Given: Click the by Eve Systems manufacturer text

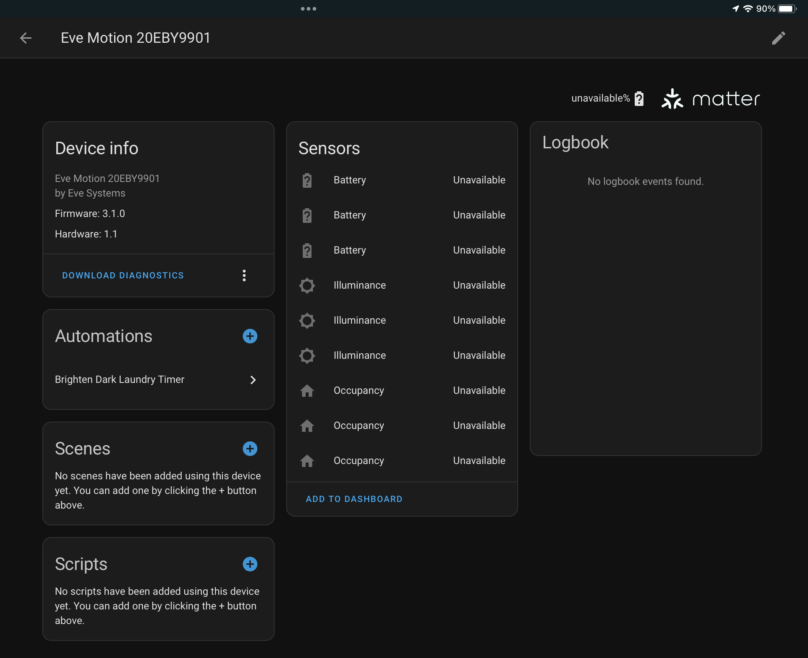Looking at the screenshot, I should pyautogui.click(x=90, y=193).
